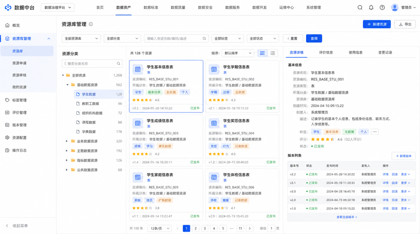Click the 新建版本 button
Viewport: 420px width, 234px height.
click(403, 156)
